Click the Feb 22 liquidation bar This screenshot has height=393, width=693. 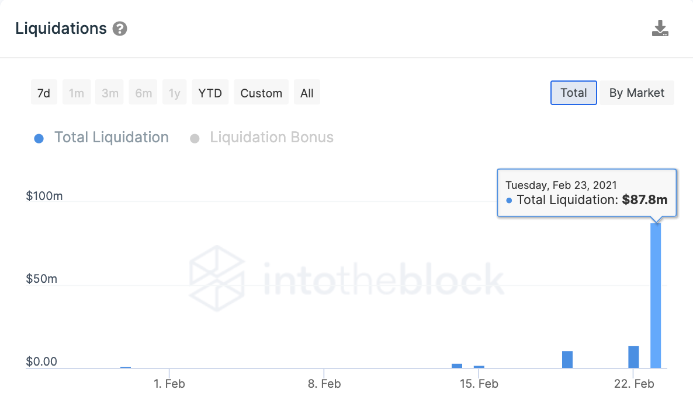click(x=634, y=357)
